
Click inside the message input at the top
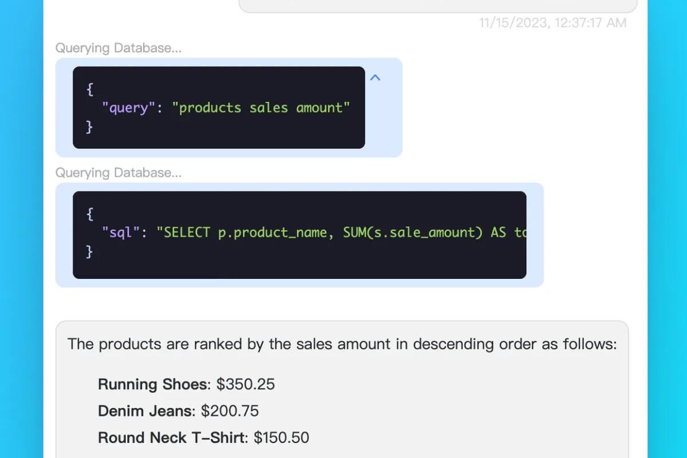click(437, 5)
